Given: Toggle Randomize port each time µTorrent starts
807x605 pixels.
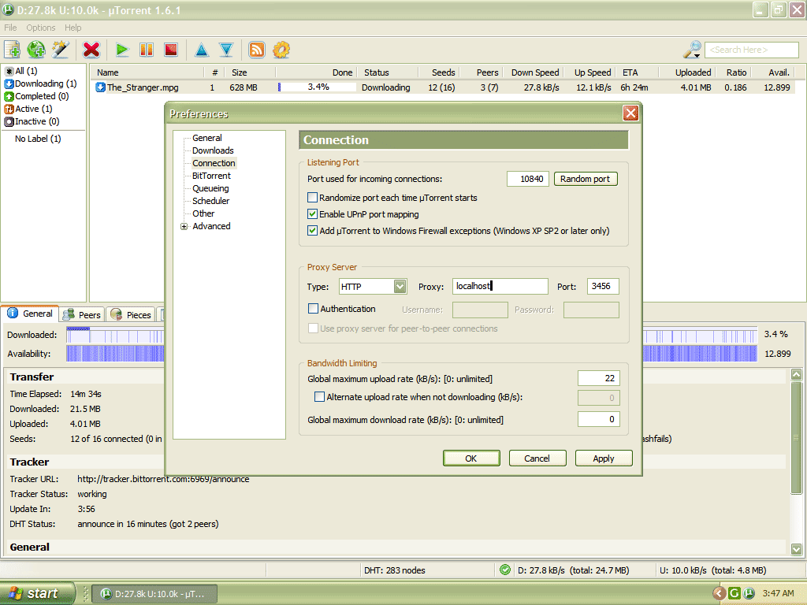Looking at the screenshot, I should coord(312,198).
